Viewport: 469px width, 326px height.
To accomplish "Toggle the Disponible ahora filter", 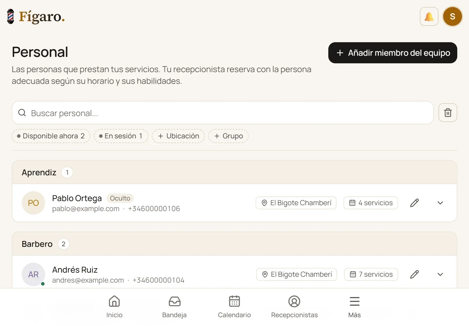I will (51, 136).
